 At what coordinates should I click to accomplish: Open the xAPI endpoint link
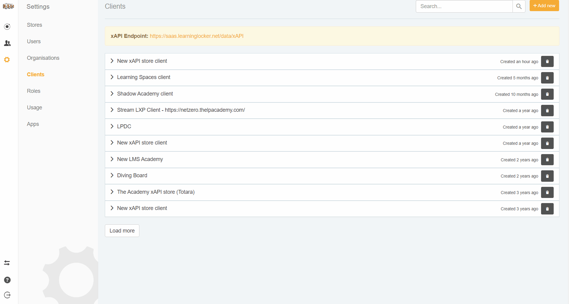click(x=196, y=36)
